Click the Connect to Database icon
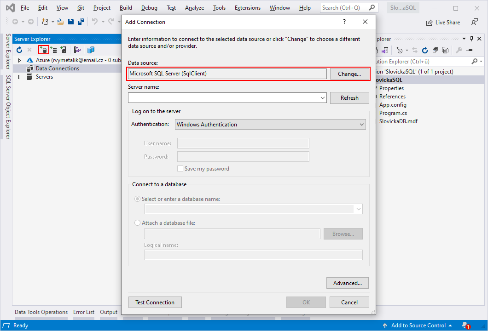Screen dimensions: 488x331 [44, 50]
